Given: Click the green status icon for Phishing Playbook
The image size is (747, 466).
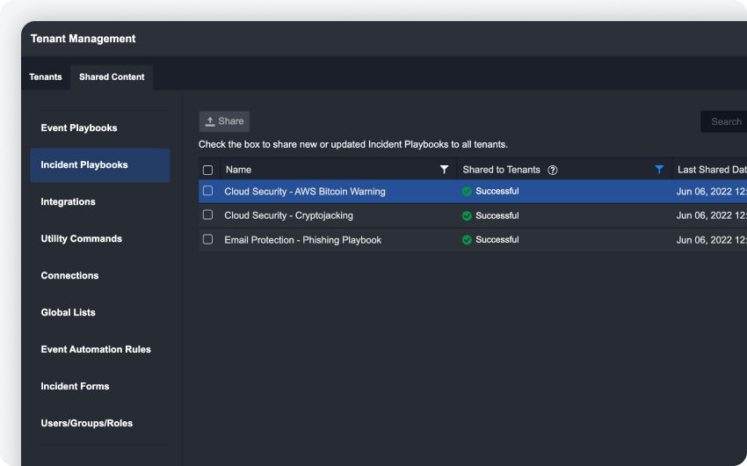Looking at the screenshot, I should pos(468,240).
